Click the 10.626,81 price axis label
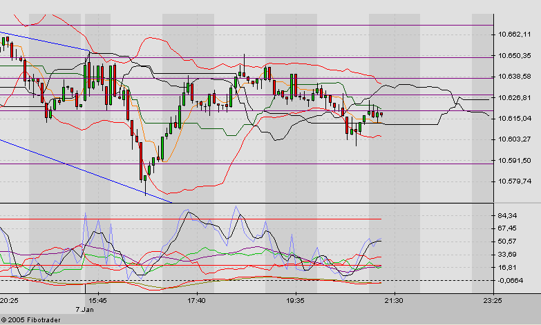Viewport: 541px width, 325px height. tap(514, 98)
